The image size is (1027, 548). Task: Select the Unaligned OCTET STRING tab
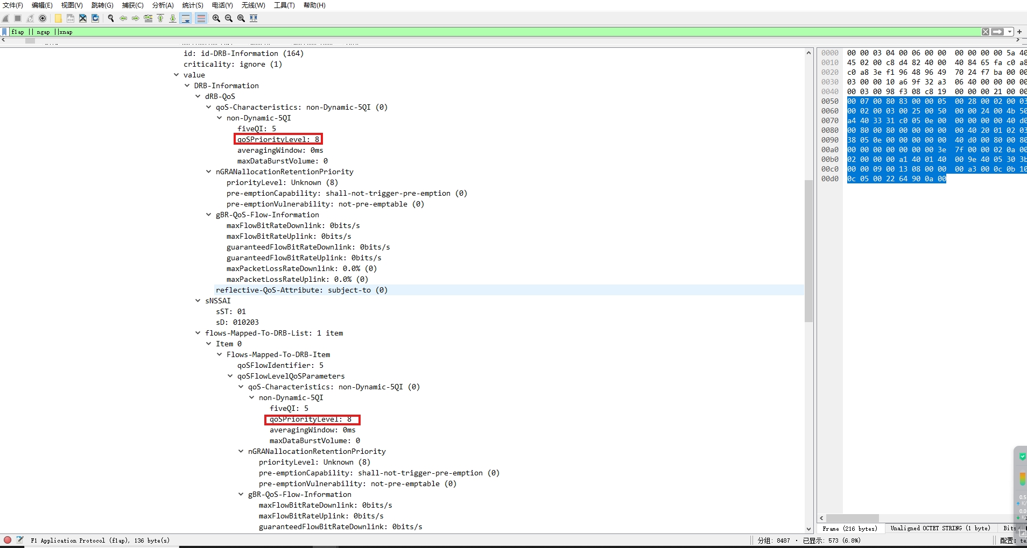[940, 528]
